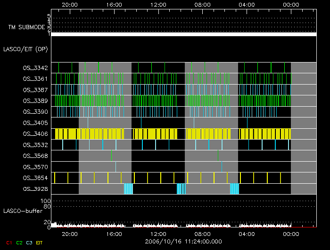Click the EIT legend entry
Screen dimensions: 330x250
(x=40, y=242)
